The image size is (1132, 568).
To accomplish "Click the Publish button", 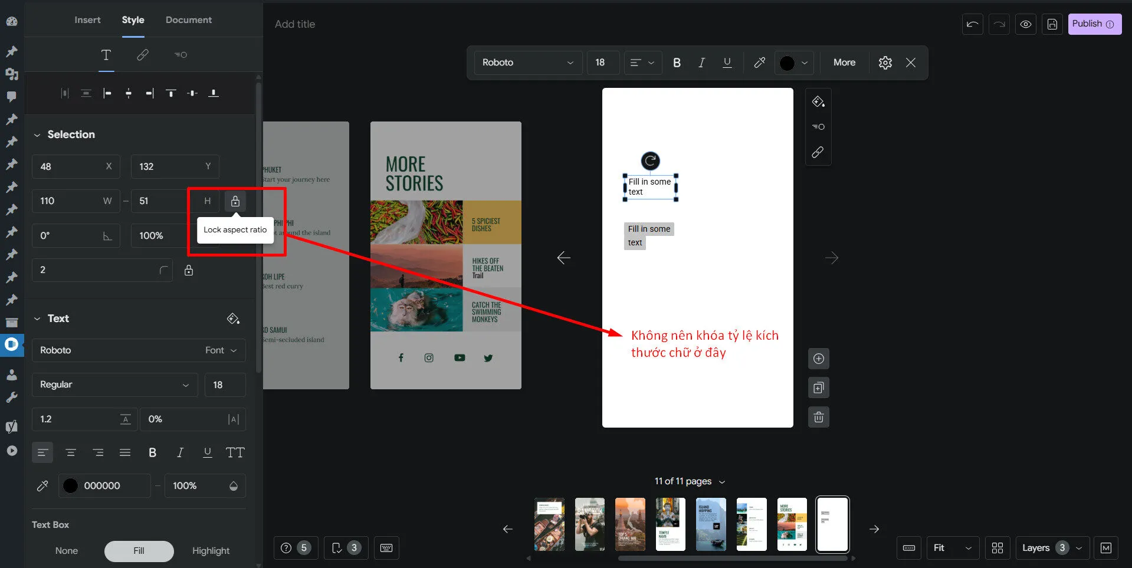I will [1094, 24].
